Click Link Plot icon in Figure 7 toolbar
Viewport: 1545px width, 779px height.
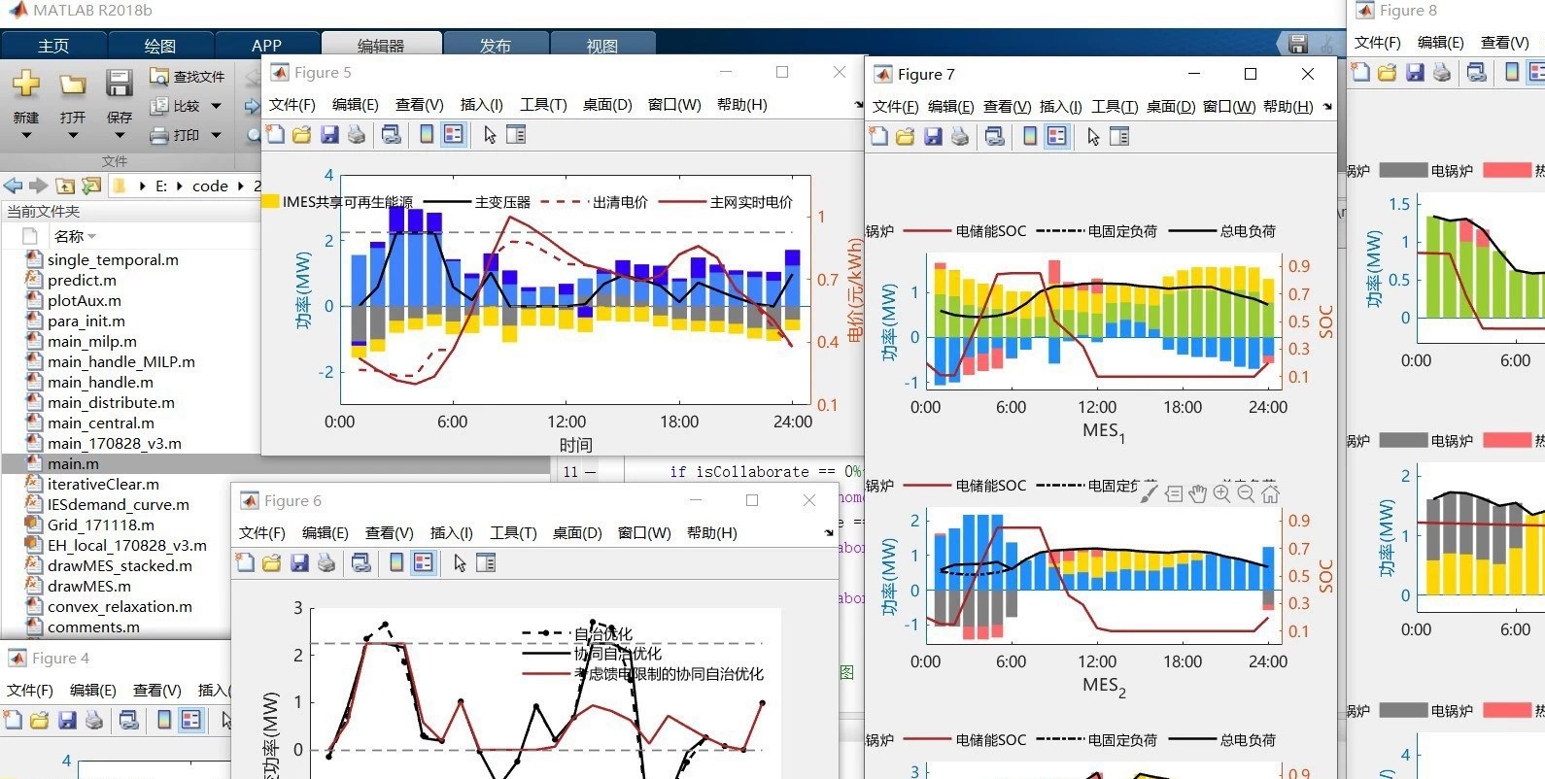click(x=994, y=137)
